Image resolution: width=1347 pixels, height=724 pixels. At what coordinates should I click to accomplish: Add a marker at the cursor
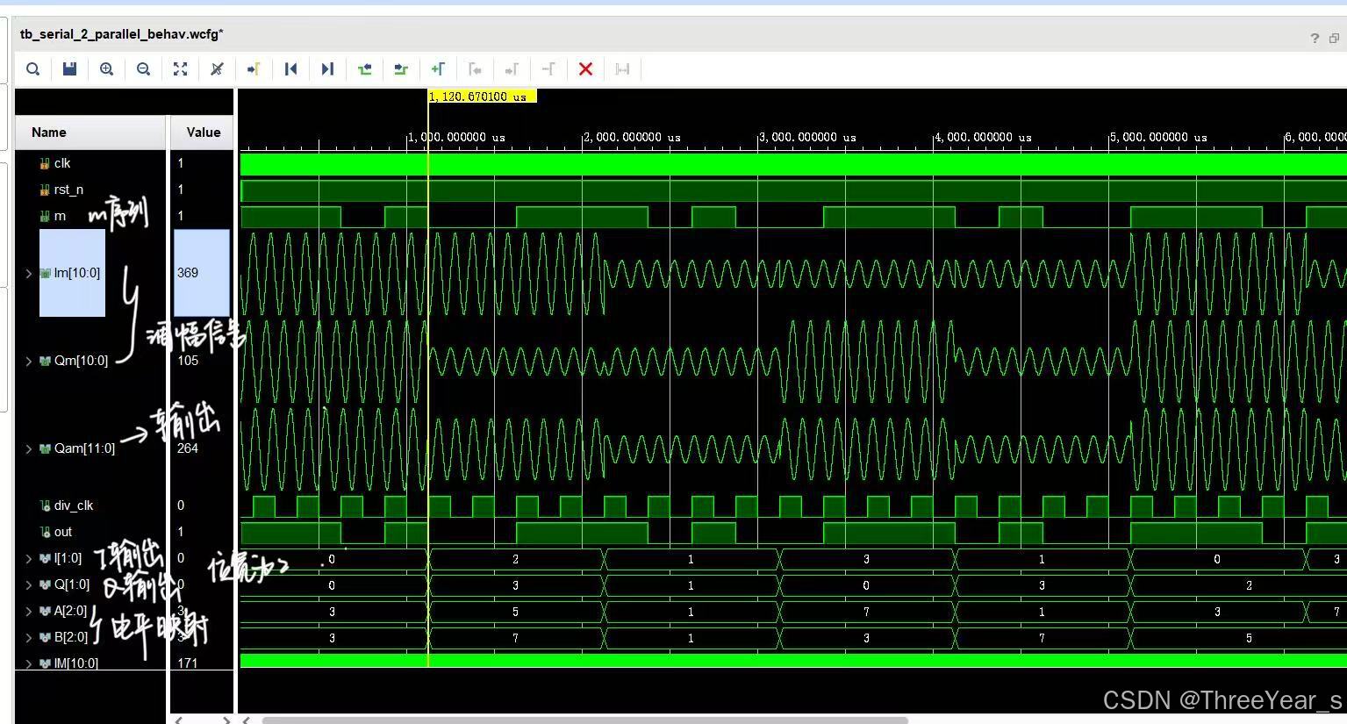point(438,69)
